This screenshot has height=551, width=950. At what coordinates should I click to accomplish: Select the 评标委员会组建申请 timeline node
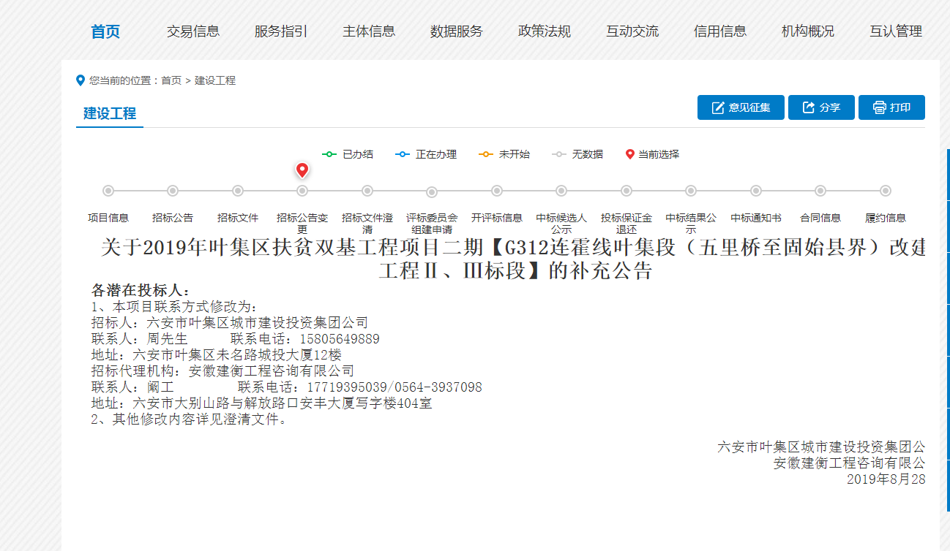pos(432,191)
